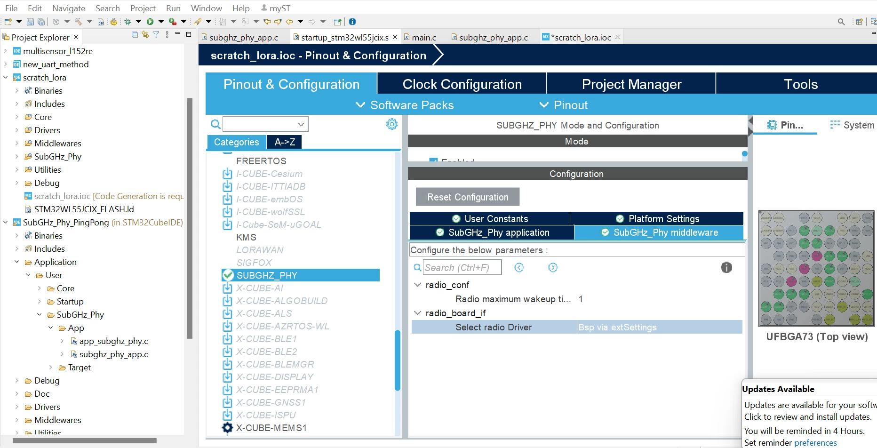This screenshot has height=448, width=877.
Task: Close the Project Explorer view
Action: 76,37
